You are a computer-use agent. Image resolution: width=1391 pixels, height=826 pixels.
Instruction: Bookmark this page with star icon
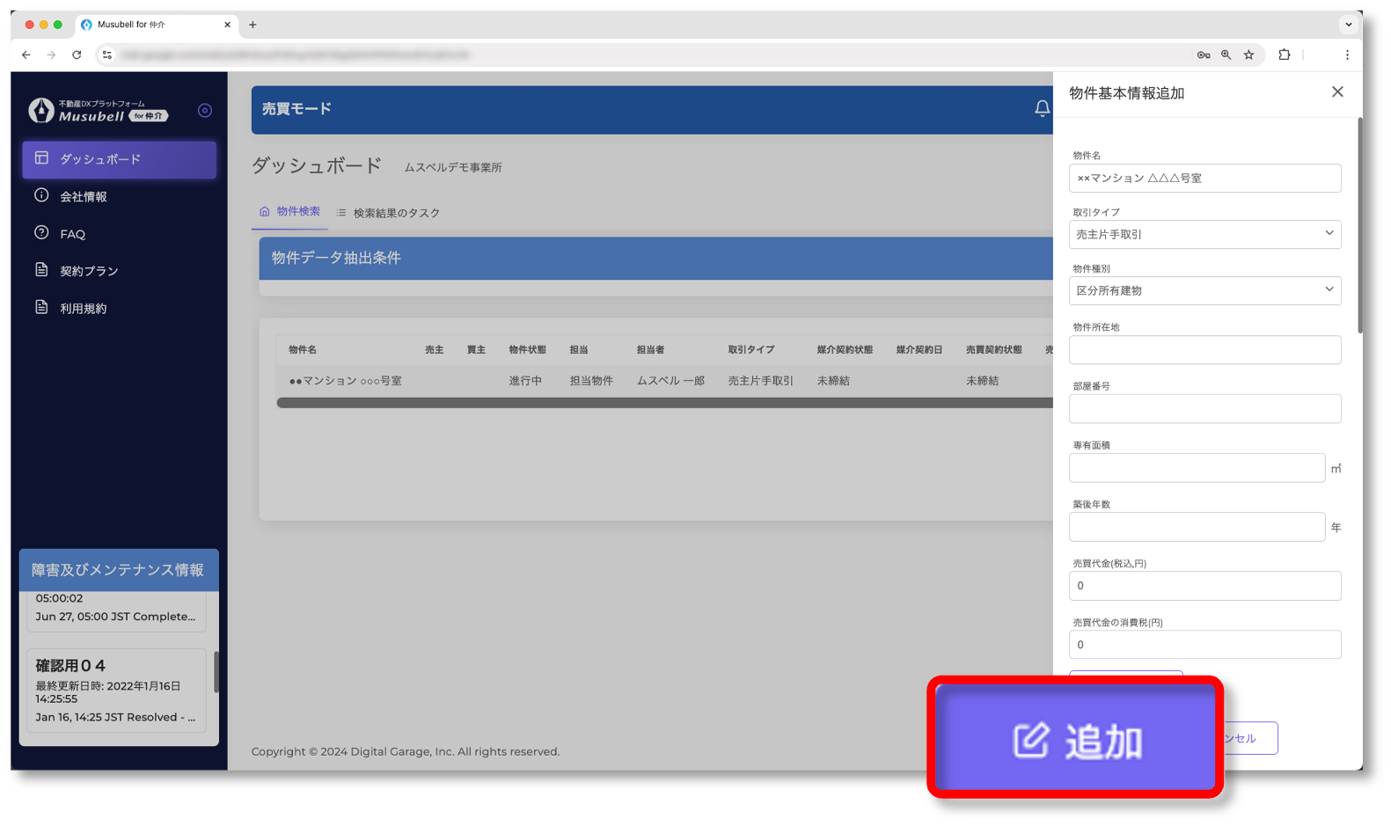1248,55
